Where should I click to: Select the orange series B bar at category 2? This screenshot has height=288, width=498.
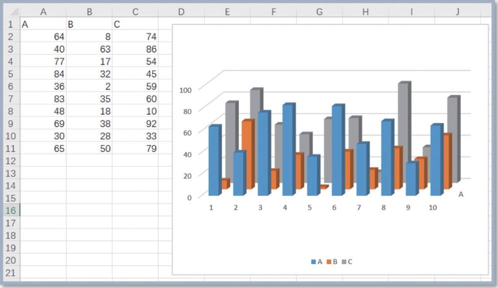pyautogui.click(x=249, y=154)
